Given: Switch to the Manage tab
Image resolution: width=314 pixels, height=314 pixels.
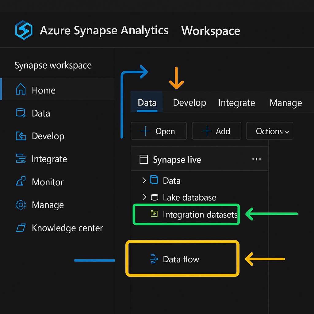Looking at the screenshot, I should click(x=285, y=103).
